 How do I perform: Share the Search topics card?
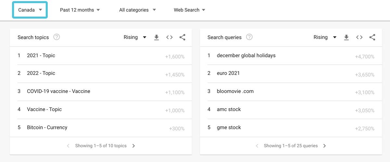pyautogui.click(x=182, y=38)
